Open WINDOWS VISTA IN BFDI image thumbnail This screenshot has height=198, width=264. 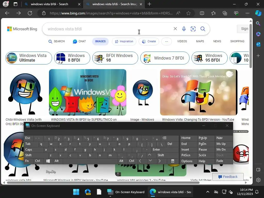pyautogui.click(x=88, y=92)
